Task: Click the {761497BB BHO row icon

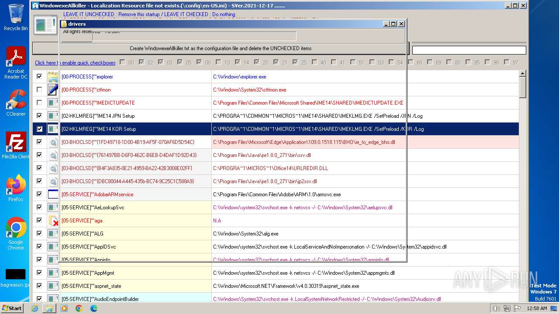Action: pos(53,155)
